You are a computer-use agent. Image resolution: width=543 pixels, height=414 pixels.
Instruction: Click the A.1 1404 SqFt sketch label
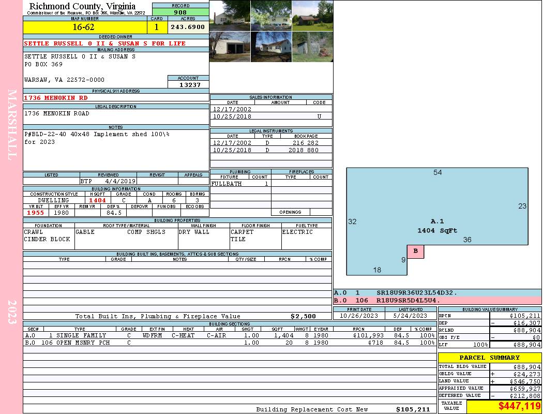[x=437, y=226]
